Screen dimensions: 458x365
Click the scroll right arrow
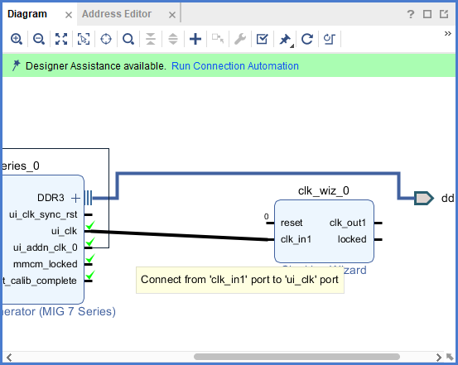tap(438, 357)
